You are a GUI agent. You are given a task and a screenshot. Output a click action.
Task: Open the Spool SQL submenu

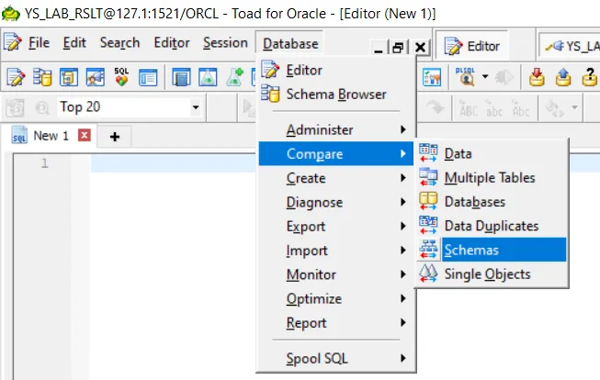[336, 359]
